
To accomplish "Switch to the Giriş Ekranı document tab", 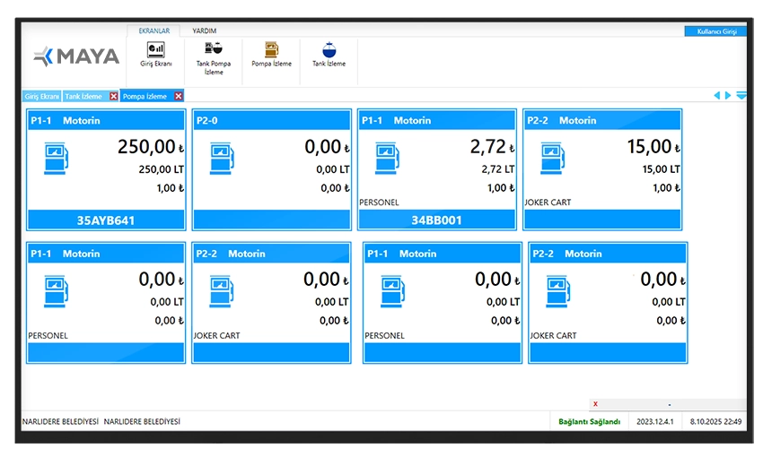I will (42, 96).
